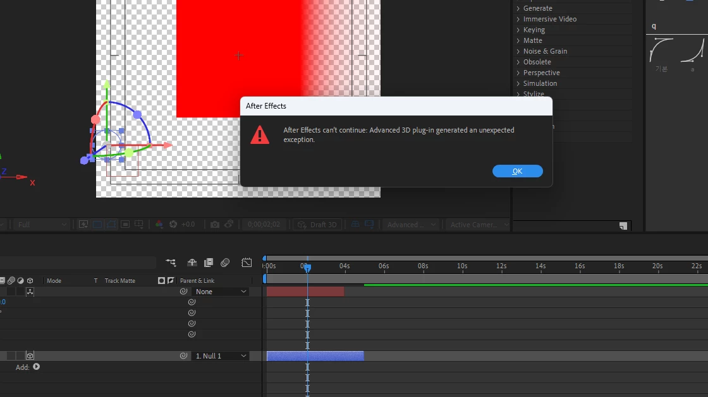Click the green Y-axis arrow of gizmo
Image resolution: width=708 pixels, height=397 pixels.
coord(107,85)
